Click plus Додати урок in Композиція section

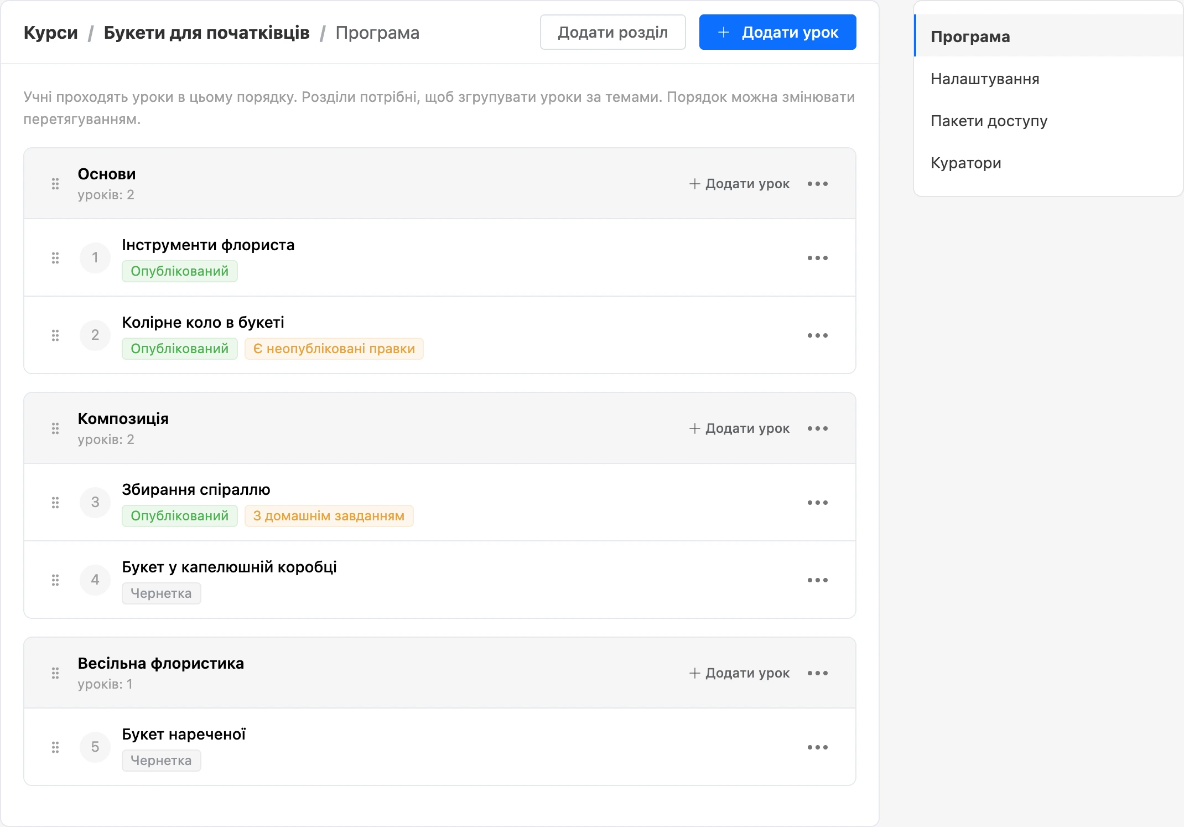tap(739, 428)
